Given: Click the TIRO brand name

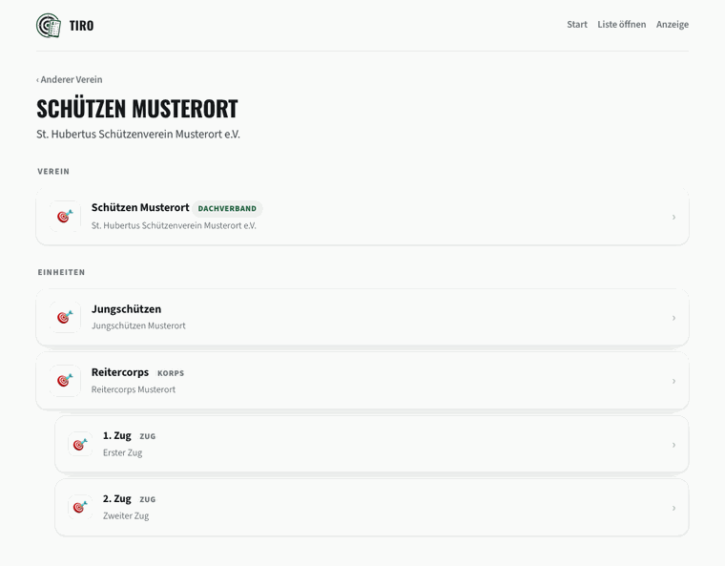Looking at the screenshot, I should [81, 26].
